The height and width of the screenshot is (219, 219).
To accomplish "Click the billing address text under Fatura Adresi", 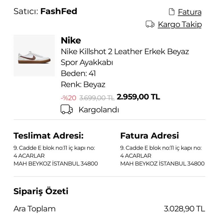I will [162, 156].
